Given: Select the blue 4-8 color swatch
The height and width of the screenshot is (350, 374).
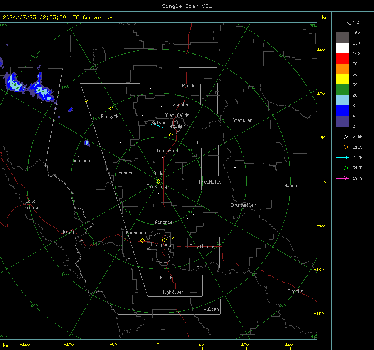Looking at the screenshot, I should pos(342,111).
